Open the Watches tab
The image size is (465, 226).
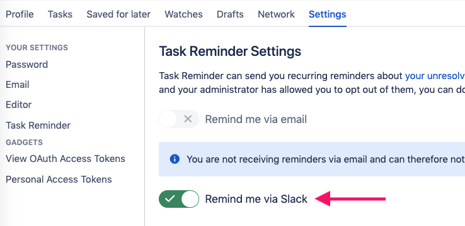pos(183,14)
